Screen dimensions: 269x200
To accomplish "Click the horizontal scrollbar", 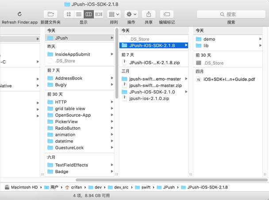I will pyautogui.click(x=172, y=180).
